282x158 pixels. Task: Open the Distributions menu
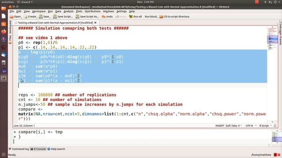(x=93, y=11)
